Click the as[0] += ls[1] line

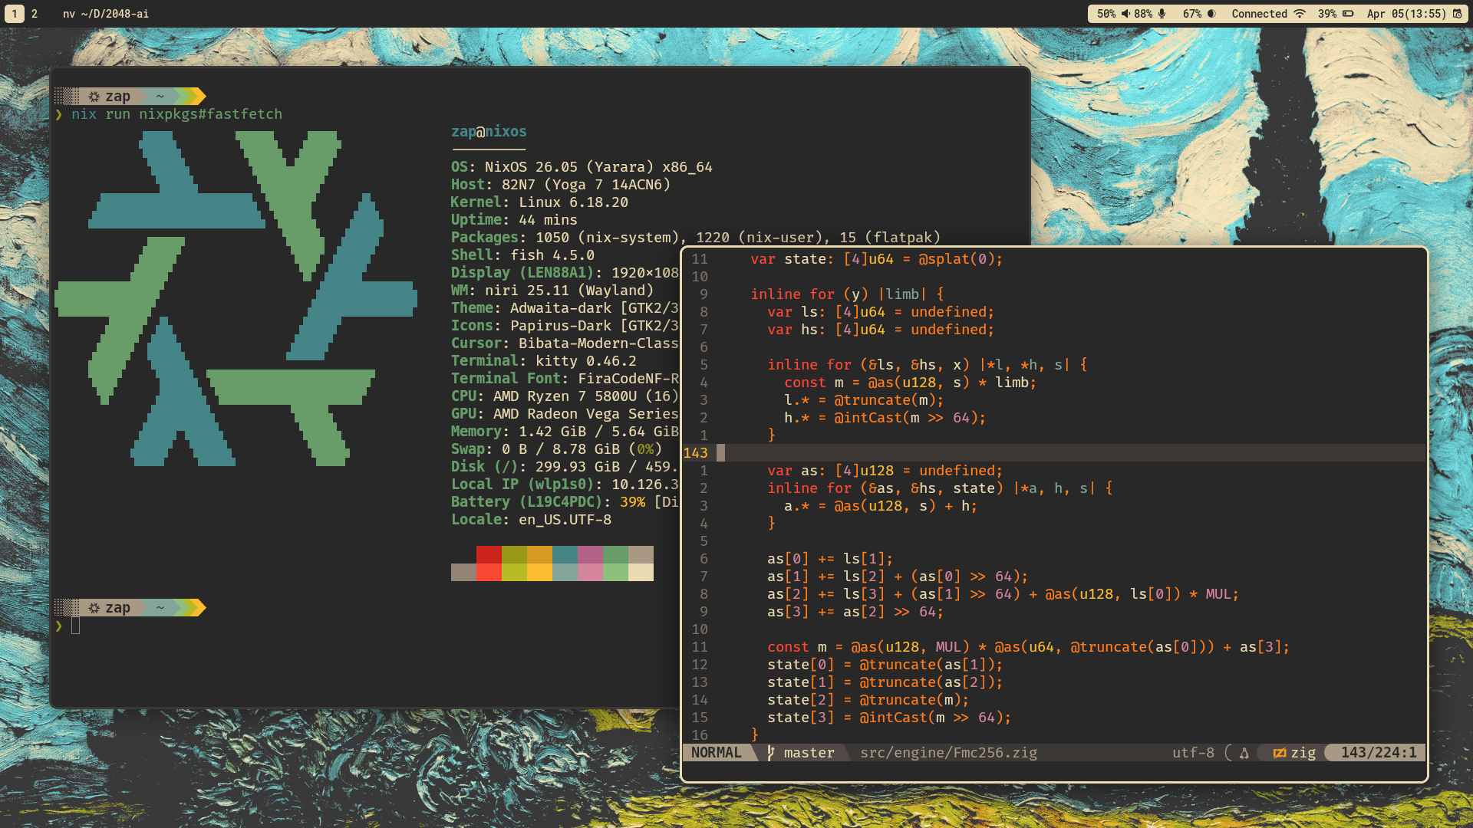[x=830, y=559]
